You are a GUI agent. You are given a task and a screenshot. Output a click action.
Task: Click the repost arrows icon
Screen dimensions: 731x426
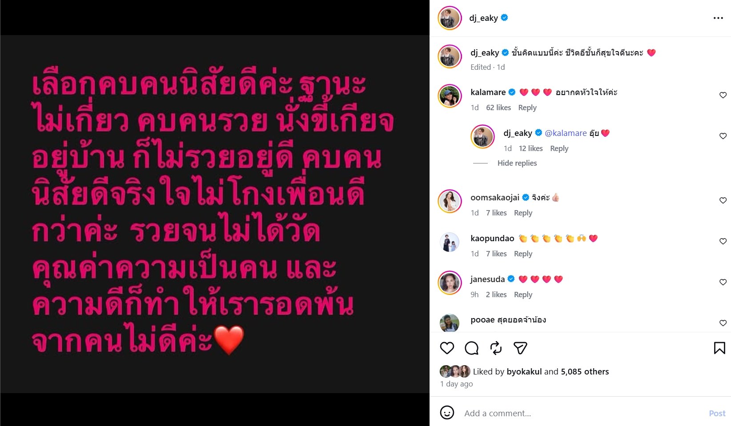496,348
